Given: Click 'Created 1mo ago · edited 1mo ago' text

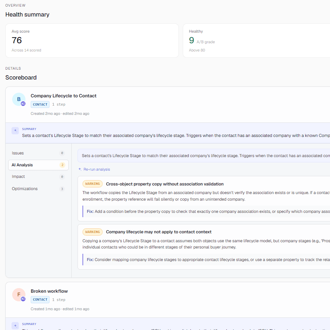Looking at the screenshot, I should (x=60, y=309).
